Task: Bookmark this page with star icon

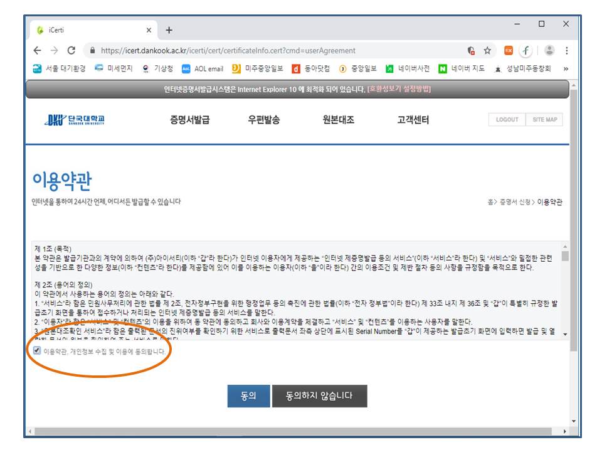Action: click(487, 51)
